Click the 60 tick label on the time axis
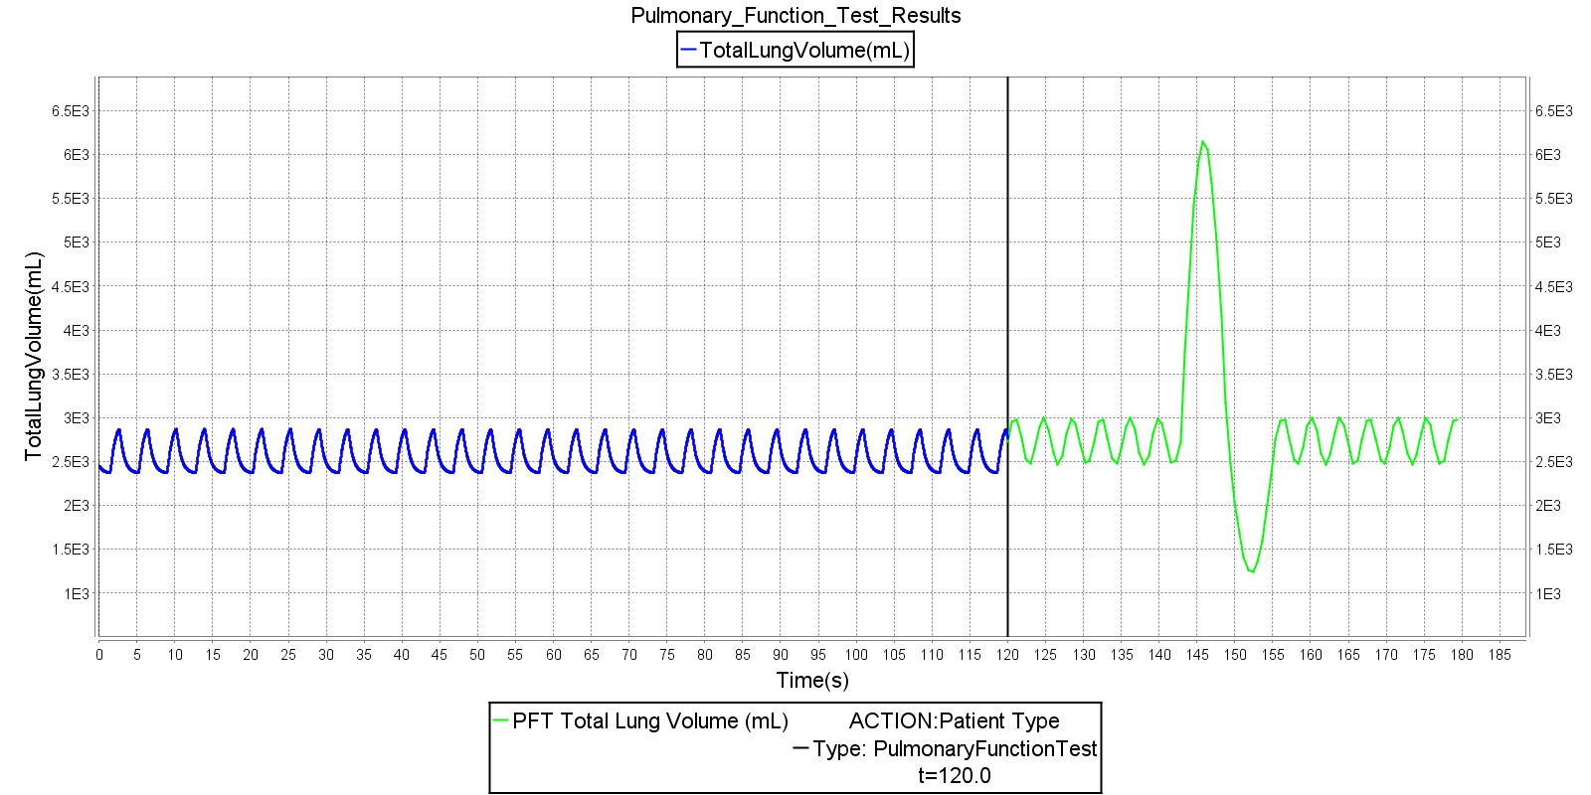Screen dimensions: 1591x795 coord(553,655)
